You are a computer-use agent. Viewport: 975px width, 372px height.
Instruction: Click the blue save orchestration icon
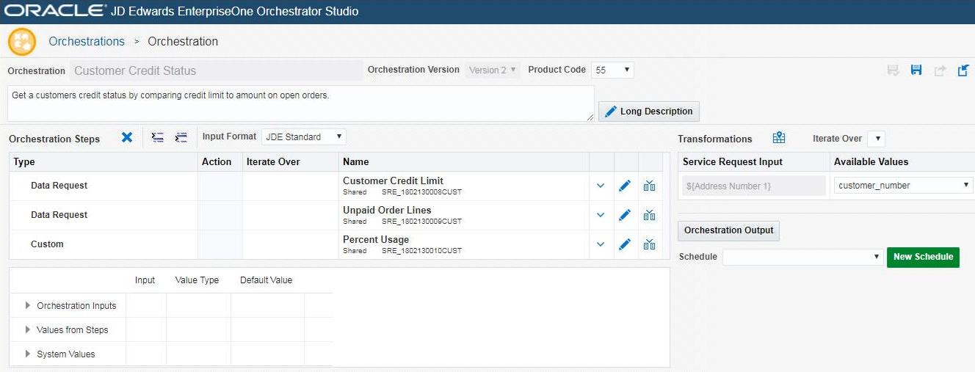pos(916,70)
